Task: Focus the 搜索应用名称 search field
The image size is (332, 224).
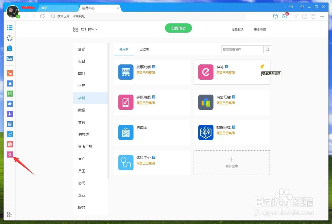Action: (242, 49)
